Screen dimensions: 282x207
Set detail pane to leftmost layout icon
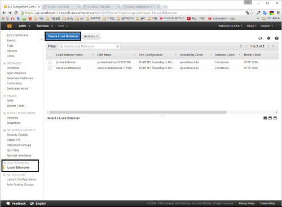pos(265,118)
